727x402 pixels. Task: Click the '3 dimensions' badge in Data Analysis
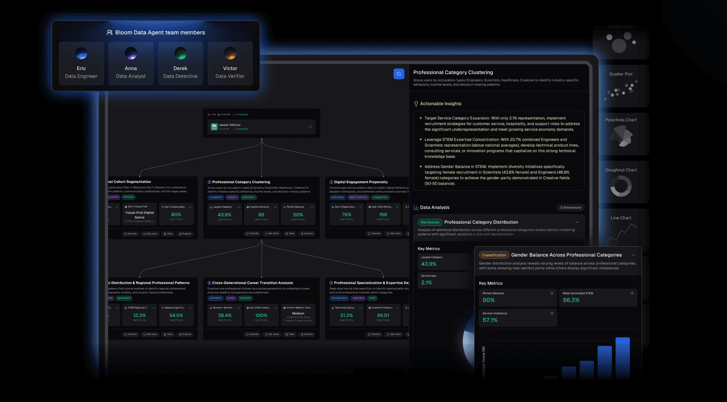pyautogui.click(x=570, y=208)
